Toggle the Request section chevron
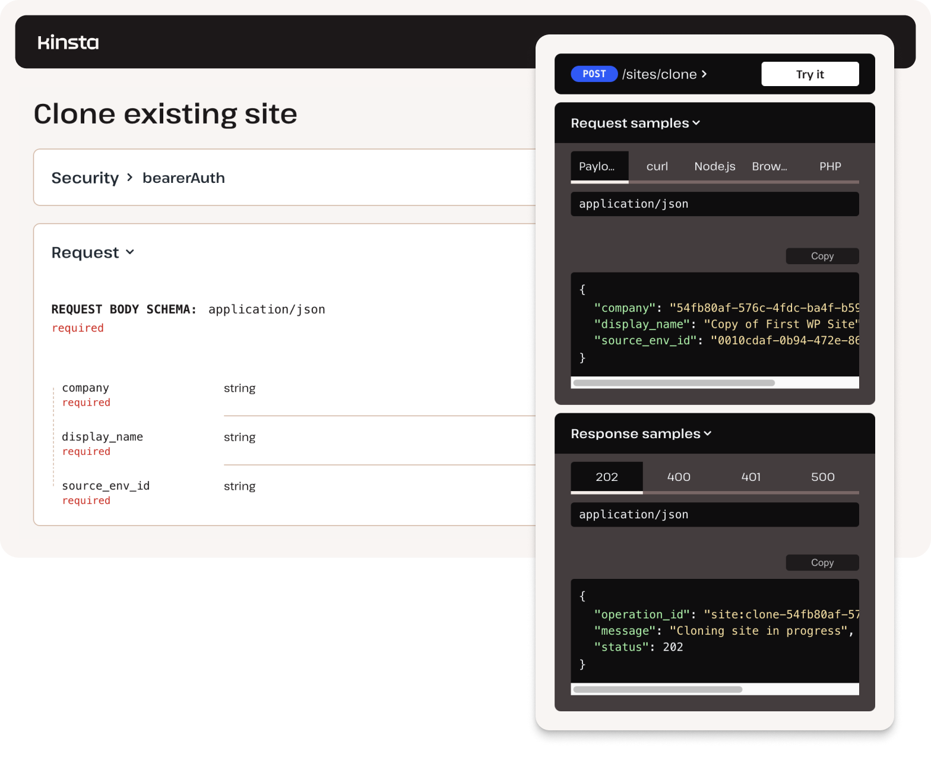Image resolution: width=931 pixels, height=760 pixels. pyautogui.click(x=130, y=252)
